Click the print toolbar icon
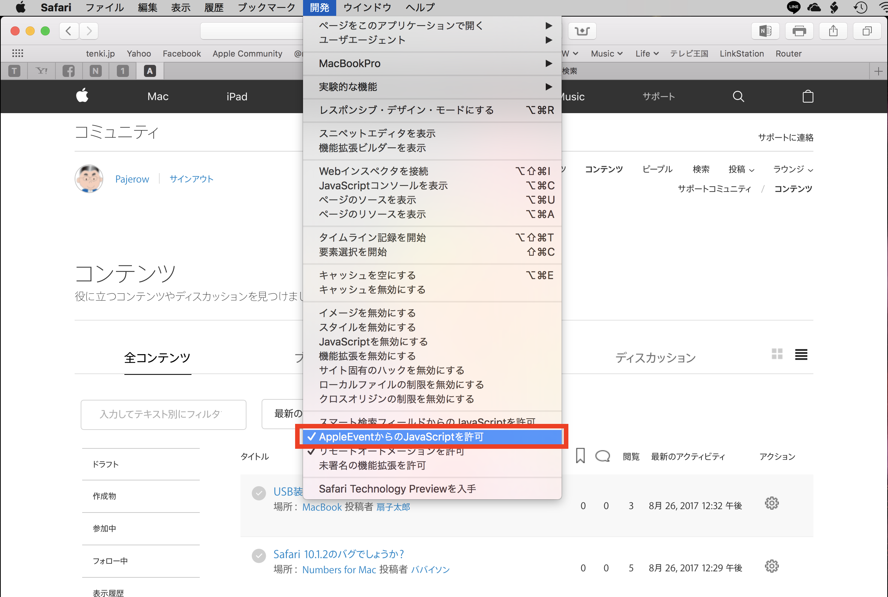The image size is (888, 597). [799, 31]
